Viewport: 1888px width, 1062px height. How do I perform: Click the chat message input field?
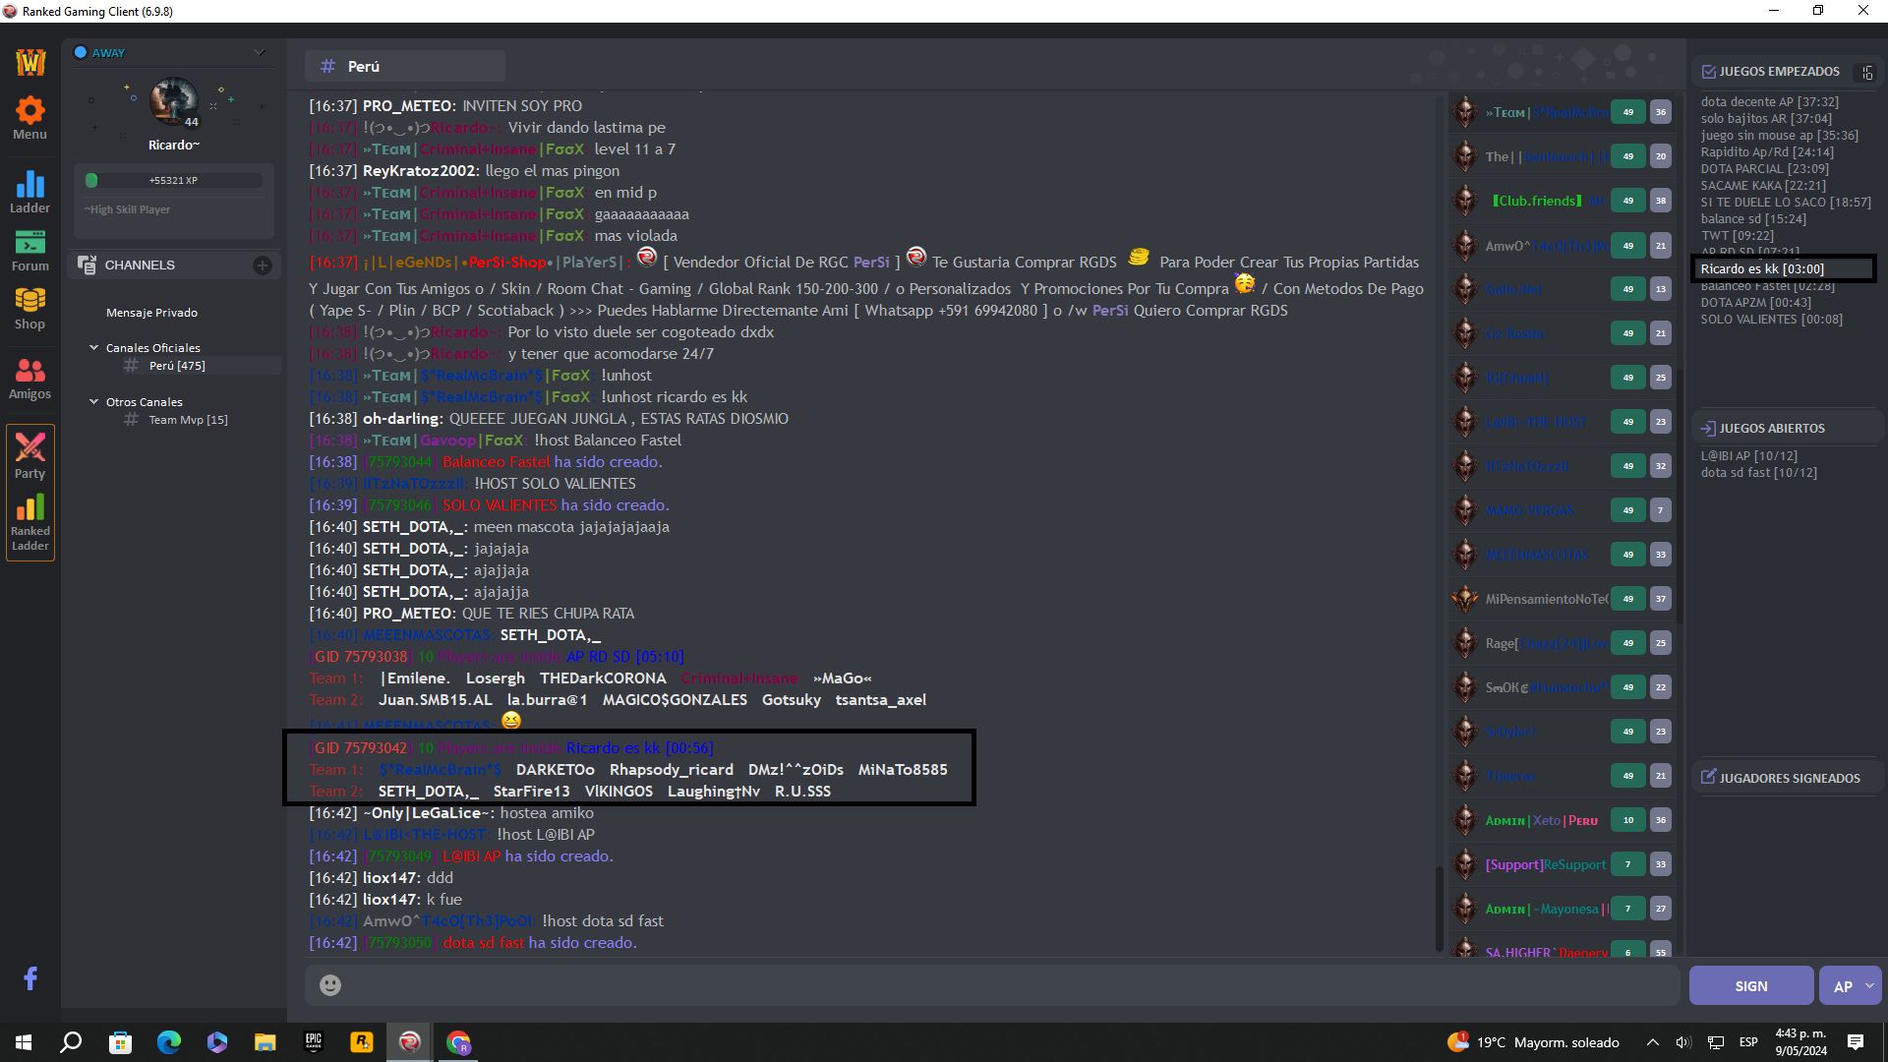(993, 984)
